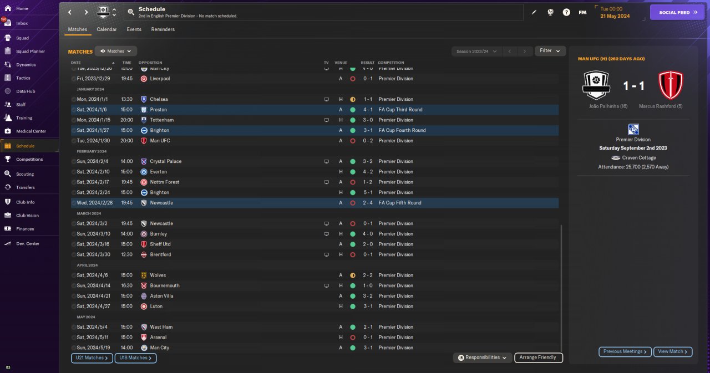
Task: Click View Match button
Action: (x=673, y=351)
